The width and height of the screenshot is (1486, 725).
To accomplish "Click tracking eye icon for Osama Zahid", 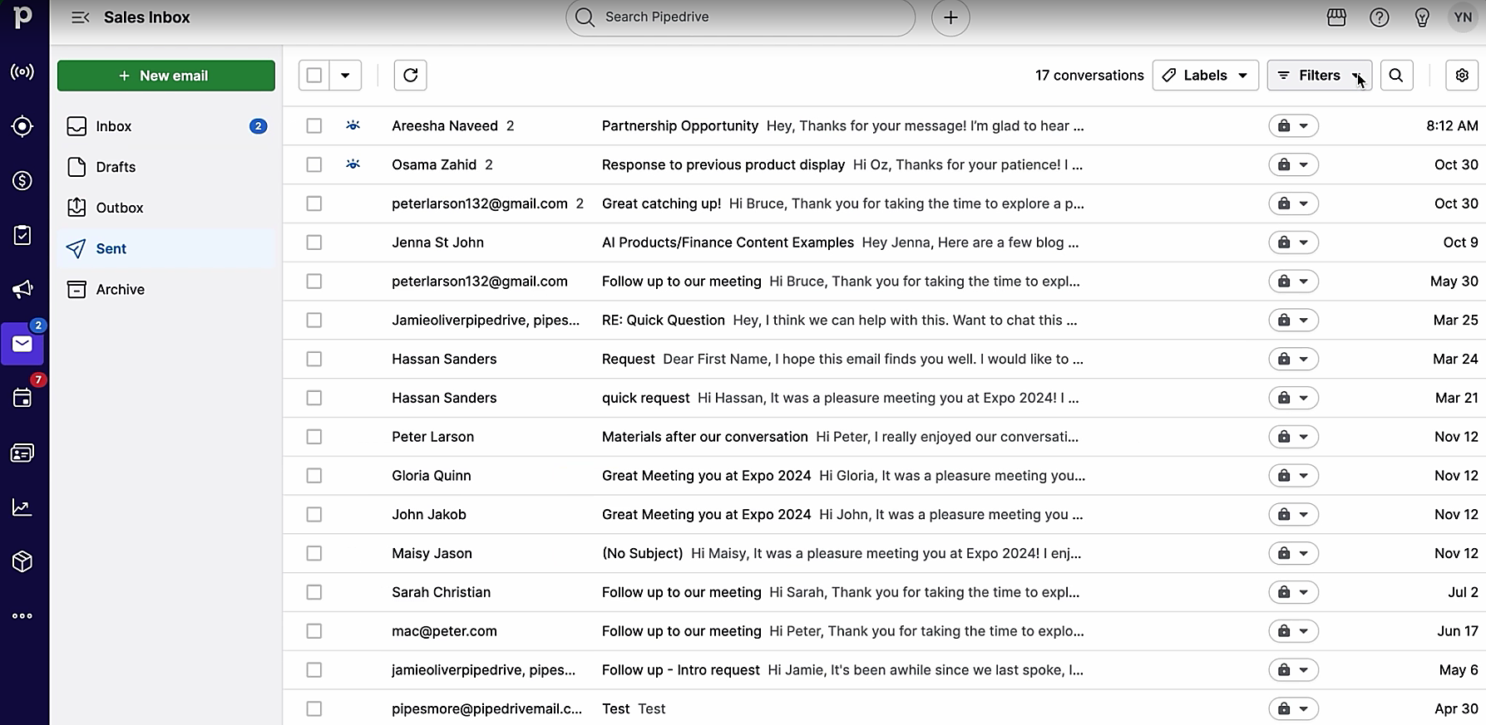I will 353,164.
